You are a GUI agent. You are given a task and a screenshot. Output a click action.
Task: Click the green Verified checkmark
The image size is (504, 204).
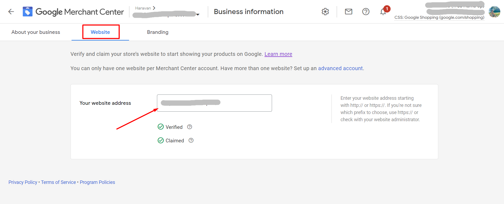(x=161, y=127)
